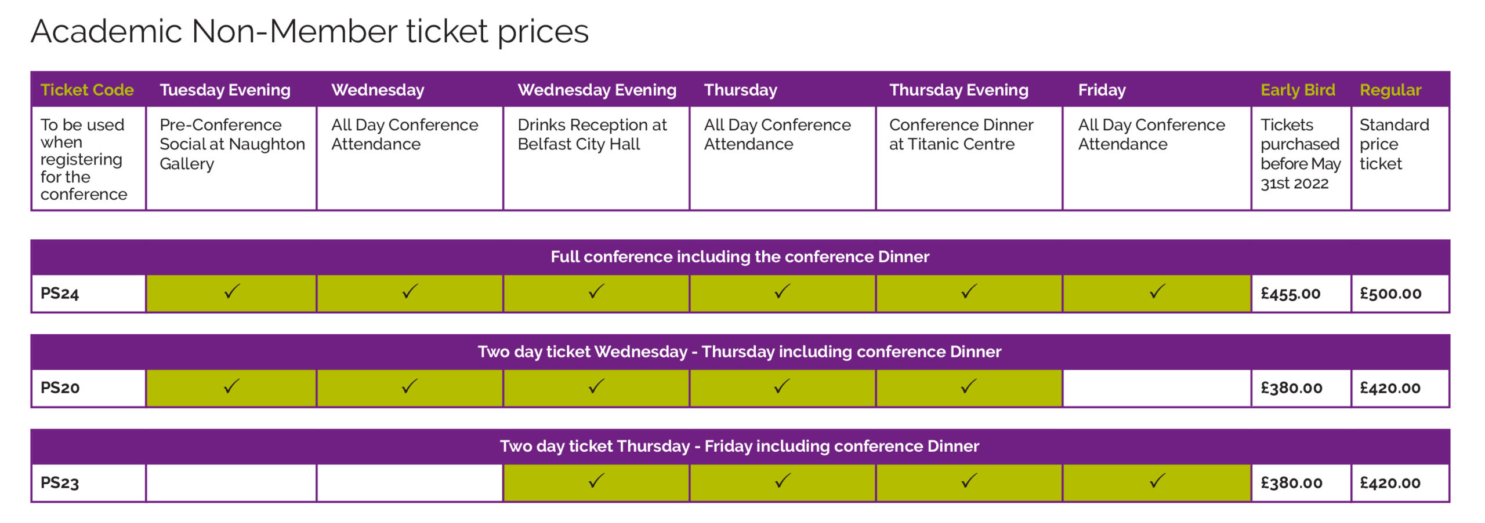Click the PS24 ticket code
The height and width of the screenshot is (523, 1485).
(x=60, y=294)
